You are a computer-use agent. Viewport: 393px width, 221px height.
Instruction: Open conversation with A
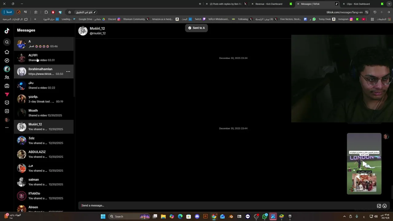pos(44,44)
